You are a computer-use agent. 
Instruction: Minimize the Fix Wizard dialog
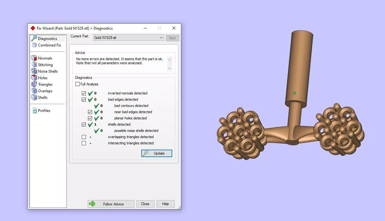(x=145, y=28)
